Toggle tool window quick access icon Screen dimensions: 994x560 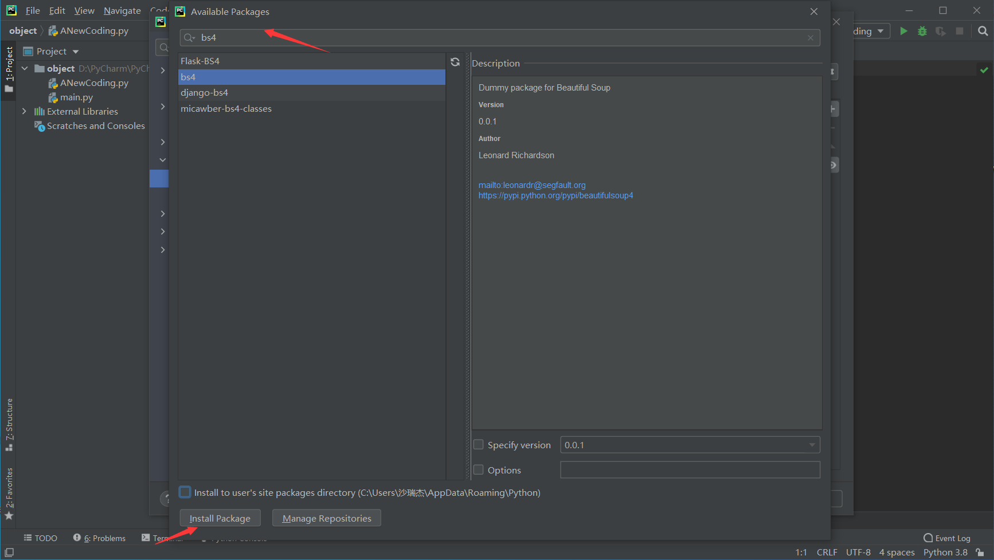(x=9, y=553)
